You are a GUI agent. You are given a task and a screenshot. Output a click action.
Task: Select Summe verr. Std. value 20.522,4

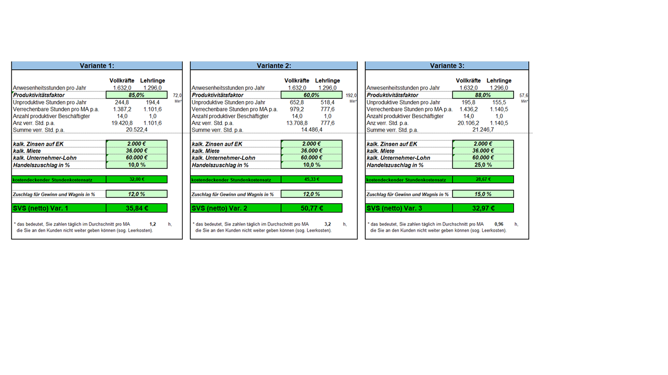pyautogui.click(x=137, y=130)
